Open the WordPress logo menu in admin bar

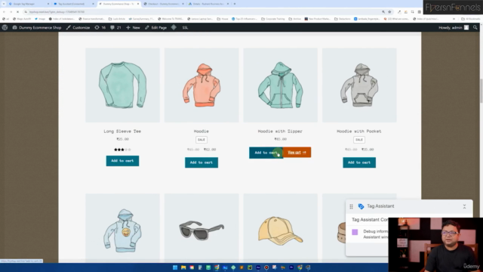[x=5, y=27]
